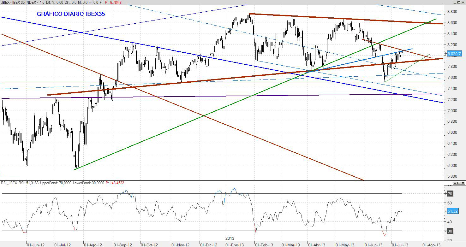Click the blue RSI value tag 51,32
Image resolution: width=466 pixels, height=247 pixels.
point(452,211)
